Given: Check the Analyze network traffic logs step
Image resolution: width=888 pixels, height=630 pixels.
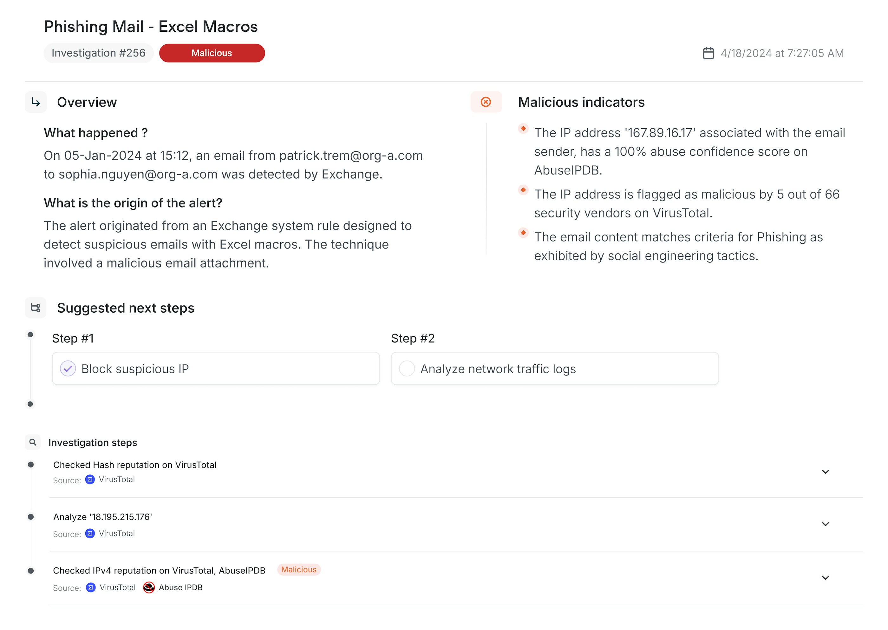Looking at the screenshot, I should pos(407,368).
